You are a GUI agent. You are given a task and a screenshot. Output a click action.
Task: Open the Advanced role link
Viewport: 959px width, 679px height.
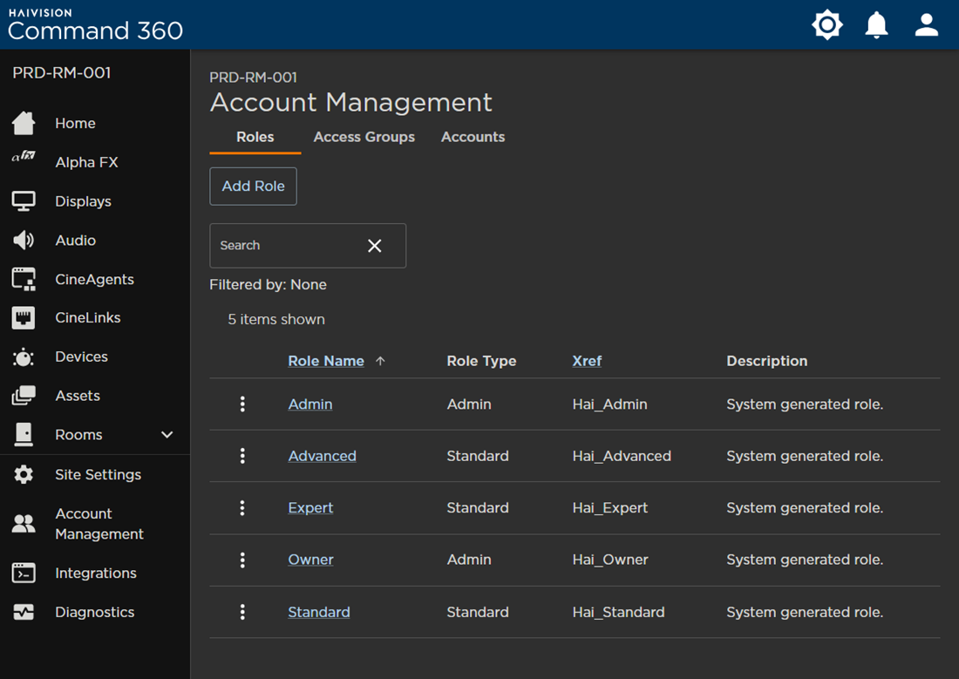(322, 457)
